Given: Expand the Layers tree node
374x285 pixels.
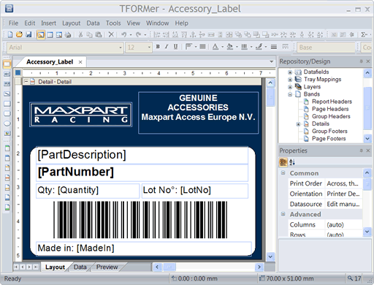Looking at the screenshot, I should [290, 87].
